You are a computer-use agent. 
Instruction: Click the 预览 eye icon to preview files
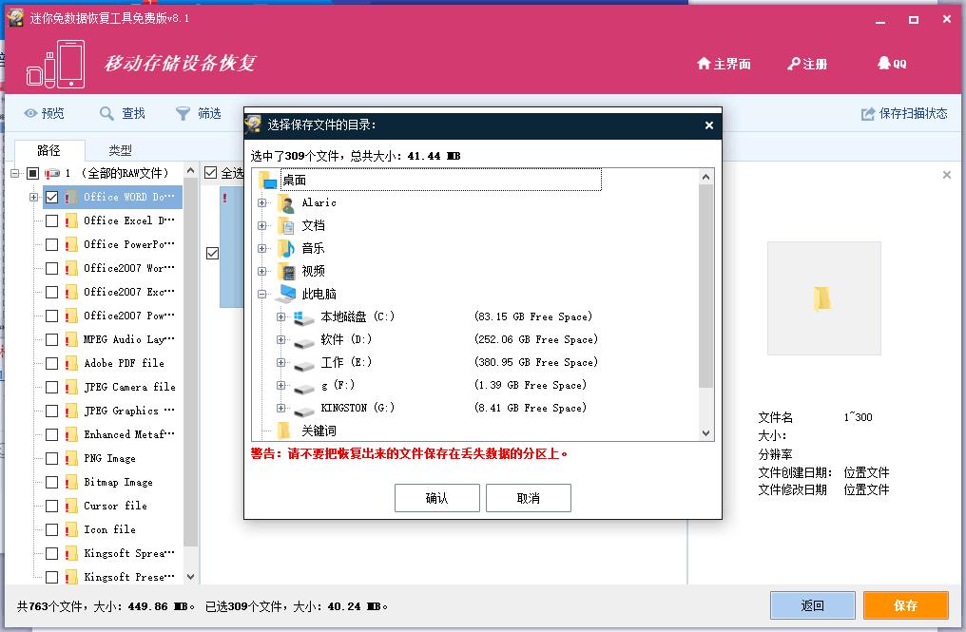click(x=29, y=113)
